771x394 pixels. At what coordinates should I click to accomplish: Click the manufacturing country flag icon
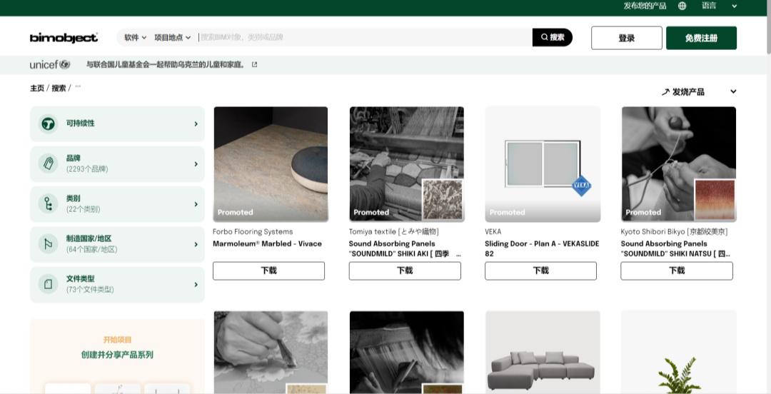[49, 245]
